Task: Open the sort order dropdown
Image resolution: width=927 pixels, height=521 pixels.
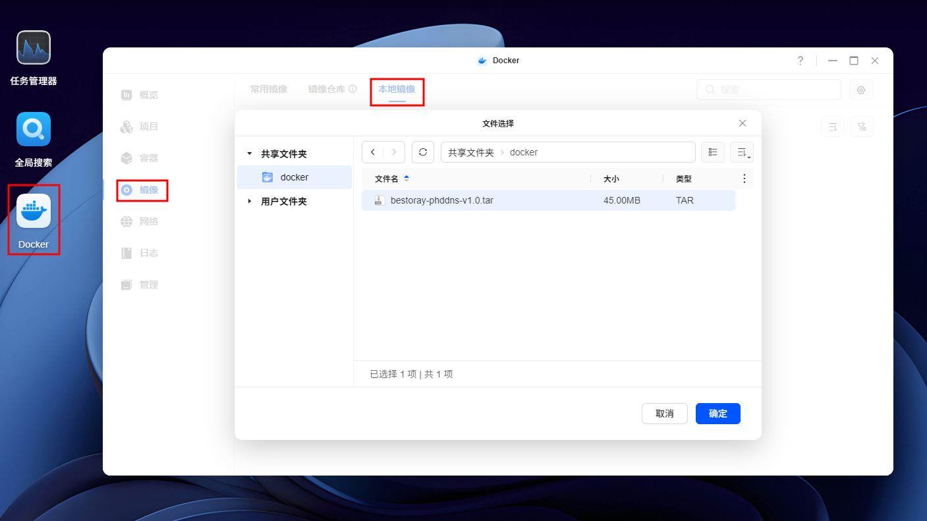Action: [x=742, y=152]
